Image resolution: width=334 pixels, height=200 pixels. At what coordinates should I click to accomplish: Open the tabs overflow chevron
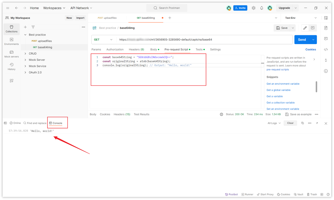point(276,18)
